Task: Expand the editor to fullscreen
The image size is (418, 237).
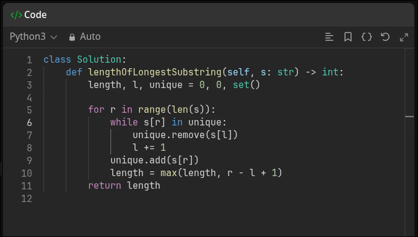Action: 404,37
